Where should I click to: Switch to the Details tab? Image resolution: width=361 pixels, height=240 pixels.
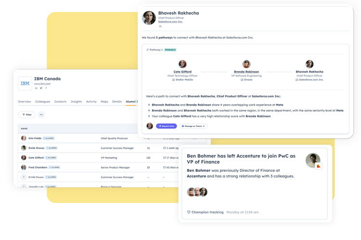[117, 101]
